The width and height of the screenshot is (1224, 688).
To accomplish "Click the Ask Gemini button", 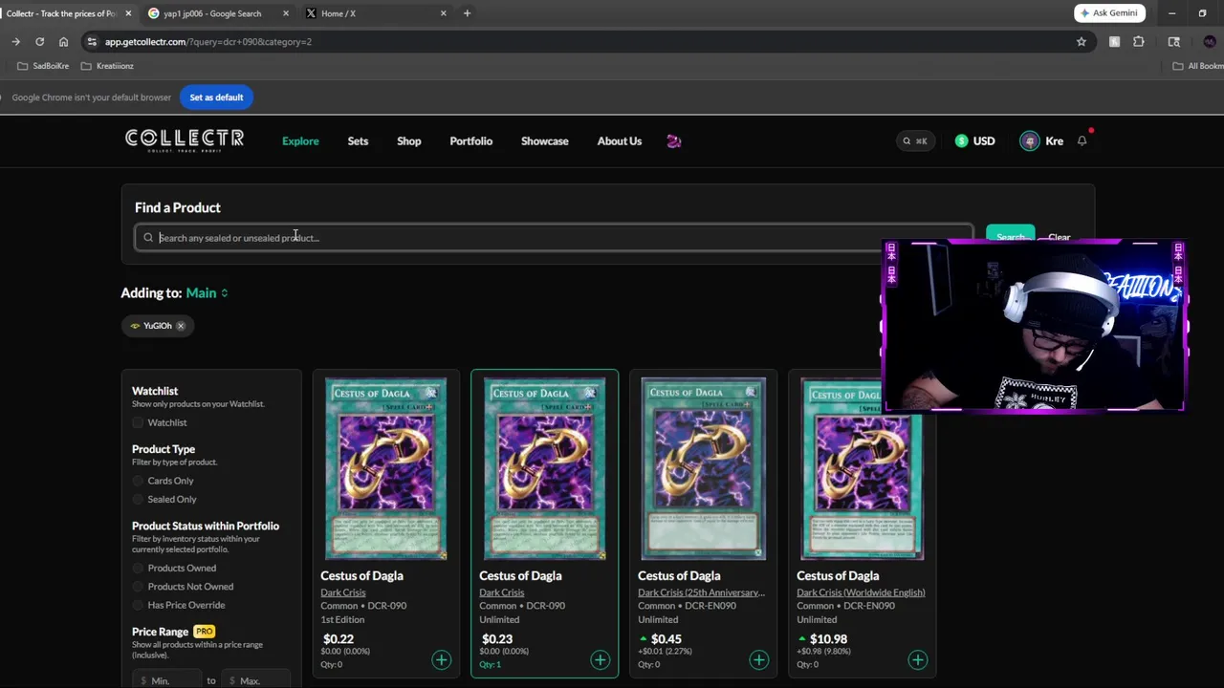I will [x=1110, y=13].
